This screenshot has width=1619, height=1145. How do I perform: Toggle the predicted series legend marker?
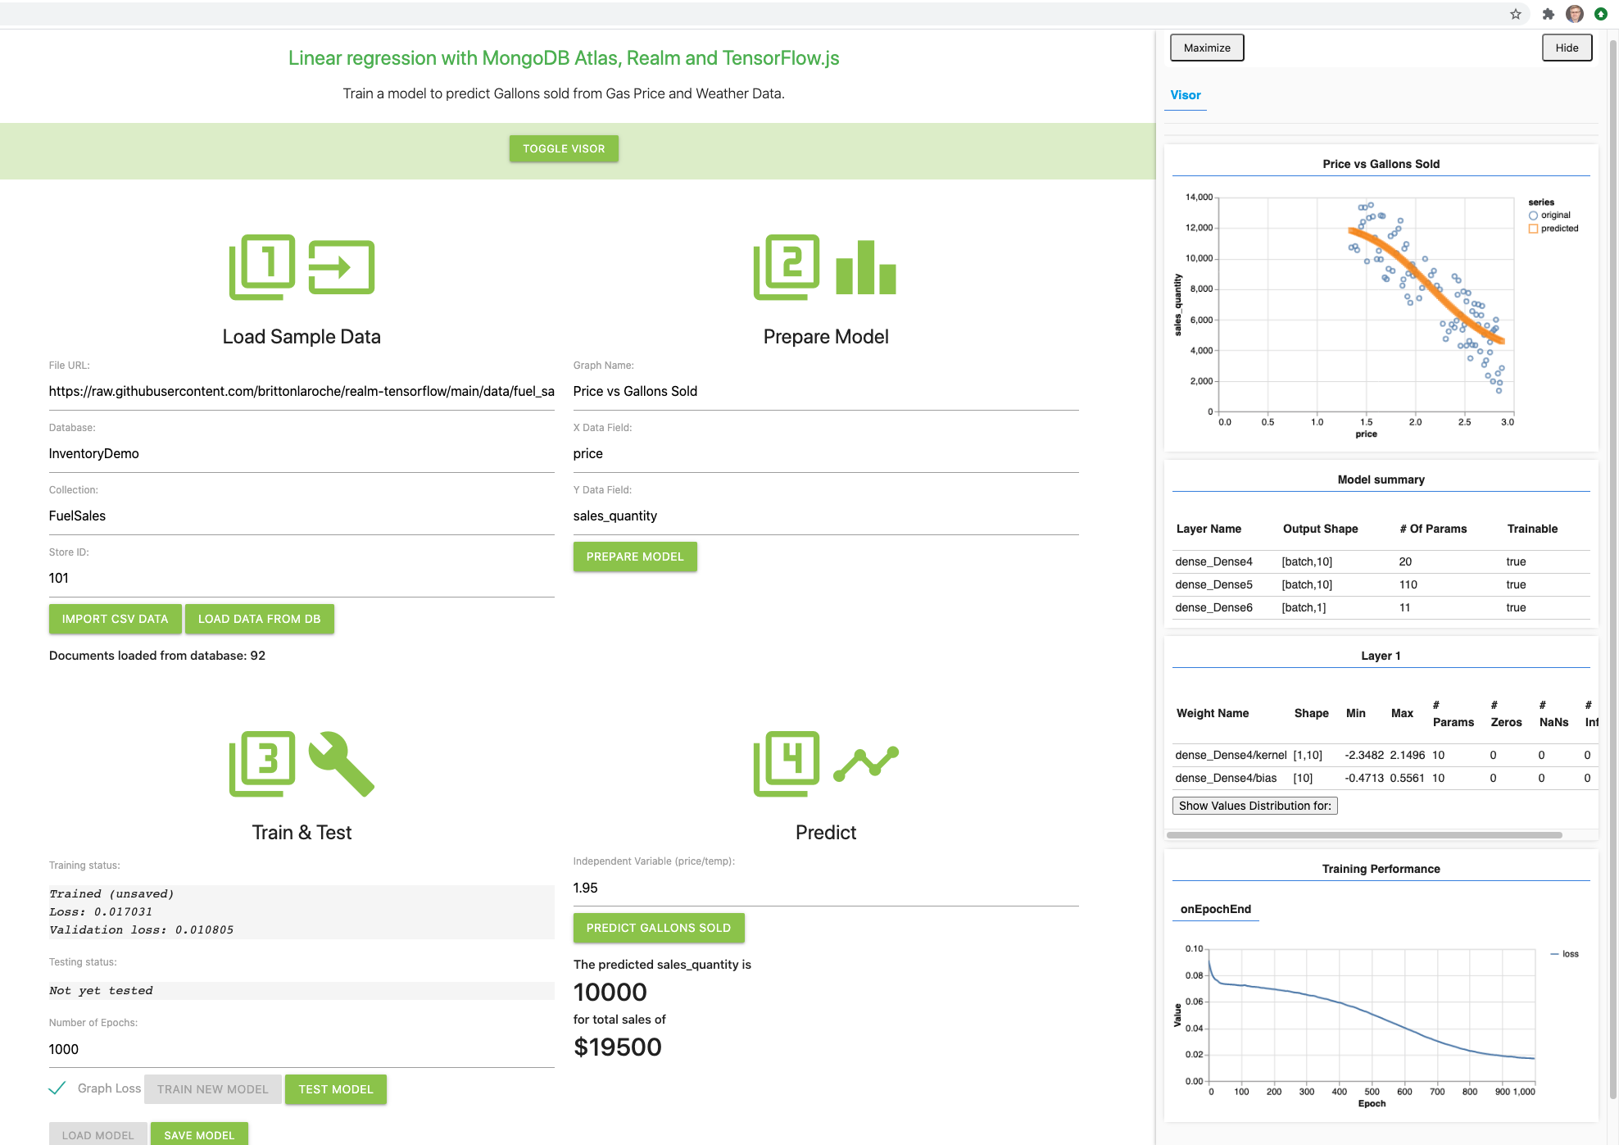1533,229
